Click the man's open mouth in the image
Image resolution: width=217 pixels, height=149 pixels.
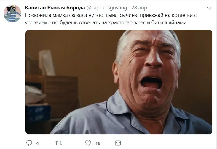[x=151, y=83]
